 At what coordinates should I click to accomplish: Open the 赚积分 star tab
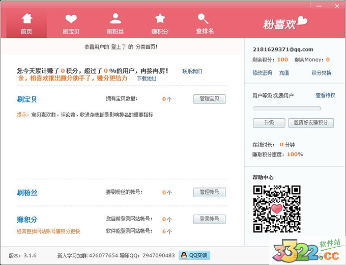(x=160, y=24)
